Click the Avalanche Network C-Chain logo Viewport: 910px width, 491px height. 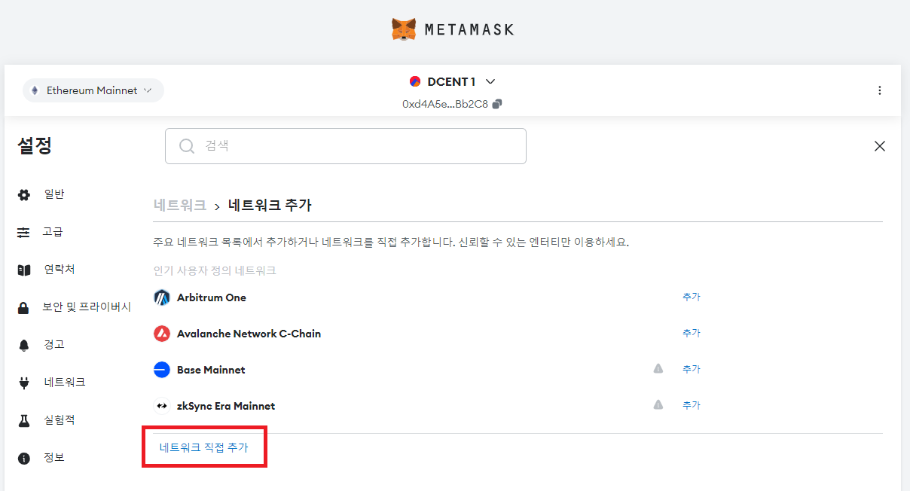pyautogui.click(x=162, y=334)
